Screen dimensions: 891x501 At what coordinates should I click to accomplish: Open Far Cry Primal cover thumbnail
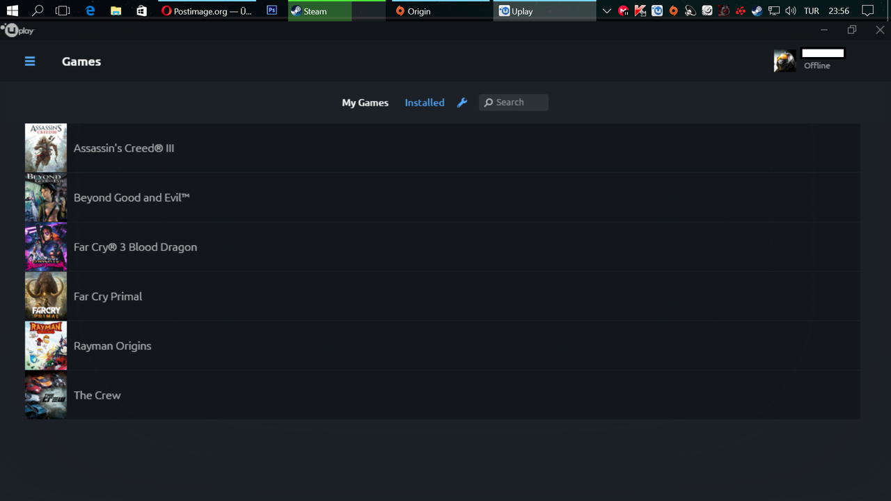click(x=46, y=296)
